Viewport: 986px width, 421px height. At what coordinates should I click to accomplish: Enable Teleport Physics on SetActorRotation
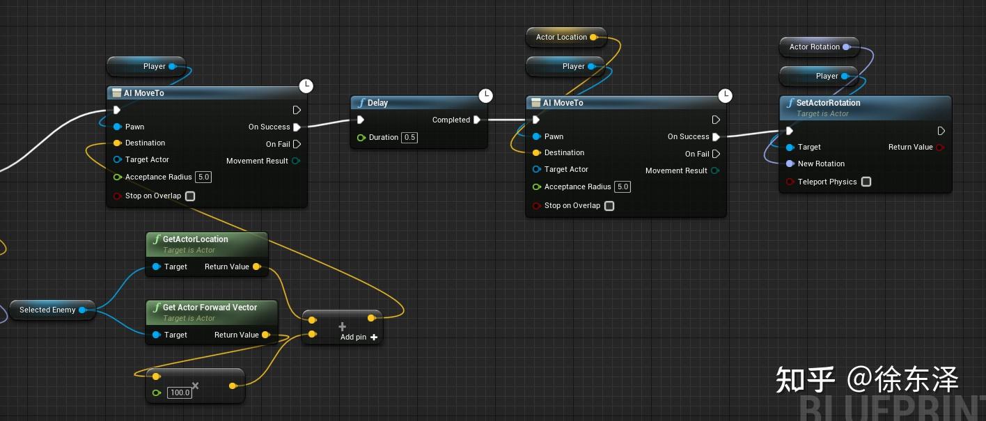866,182
